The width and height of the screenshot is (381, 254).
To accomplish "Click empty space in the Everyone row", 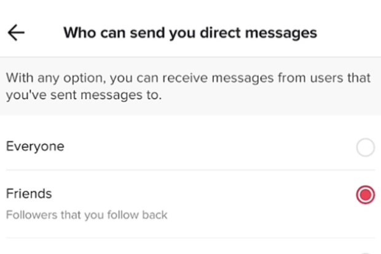I will pos(203,148).
